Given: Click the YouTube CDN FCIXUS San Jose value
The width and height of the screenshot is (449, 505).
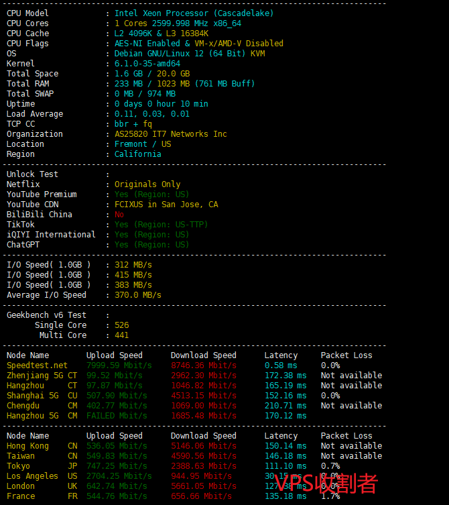Looking at the screenshot, I should pos(166,205).
